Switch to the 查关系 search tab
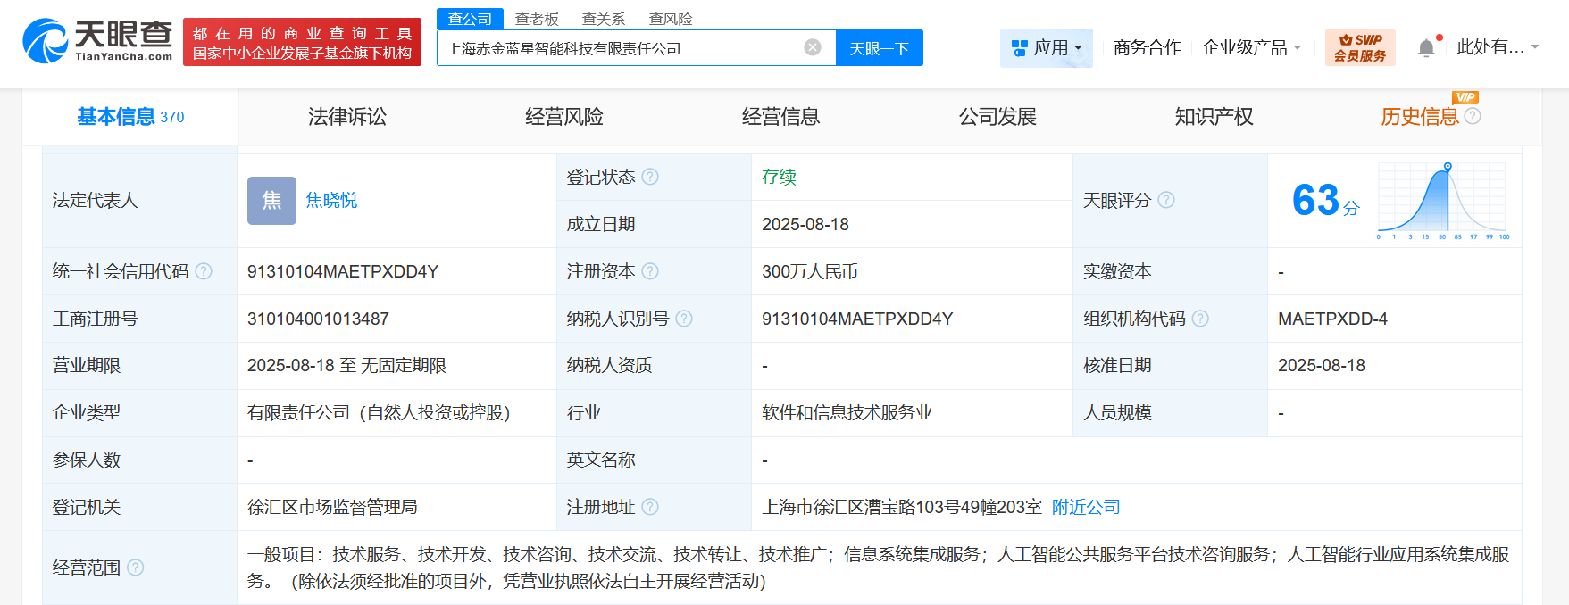This screenshot has height=605, width=1569. pyautogui.click(x=604, y=19)
